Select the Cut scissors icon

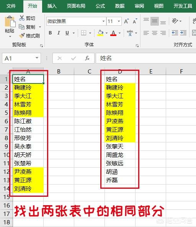(22, 18)
